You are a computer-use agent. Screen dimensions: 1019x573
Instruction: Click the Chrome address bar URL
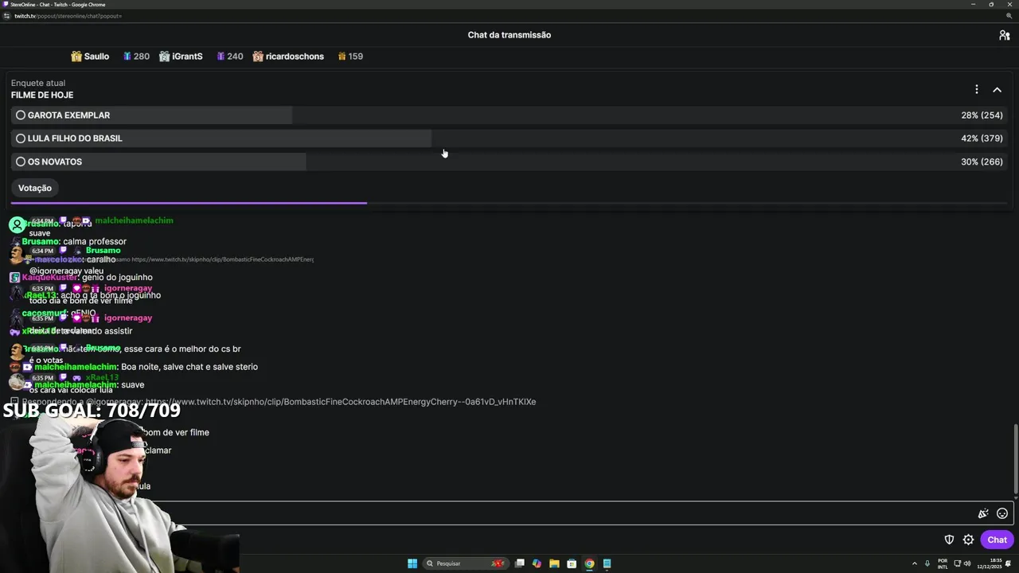(x=68, y=16)
